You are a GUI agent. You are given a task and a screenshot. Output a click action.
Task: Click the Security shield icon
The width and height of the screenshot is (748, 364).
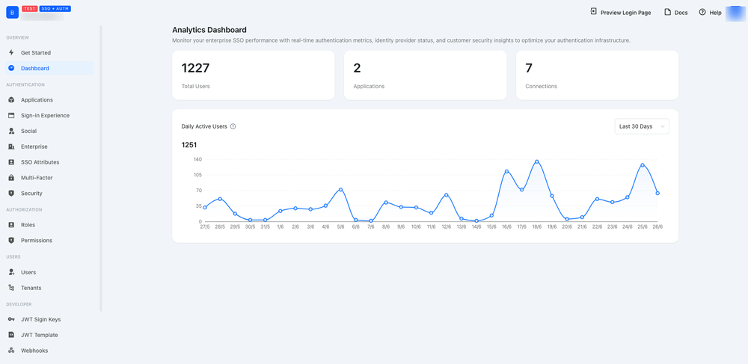click(11, 194)
